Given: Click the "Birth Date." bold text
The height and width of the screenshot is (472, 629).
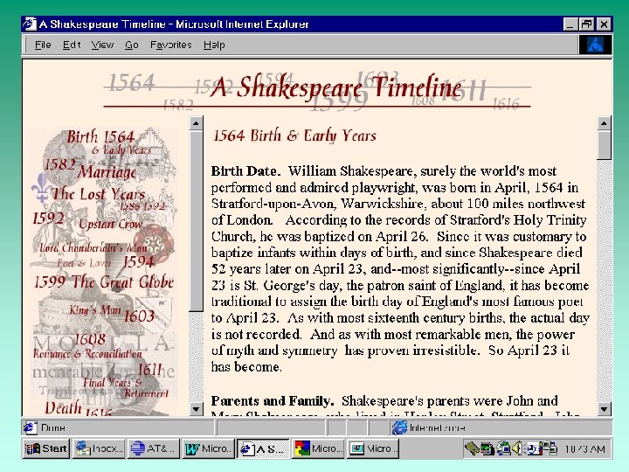Looking at the screenshot, I should (245, 171).
